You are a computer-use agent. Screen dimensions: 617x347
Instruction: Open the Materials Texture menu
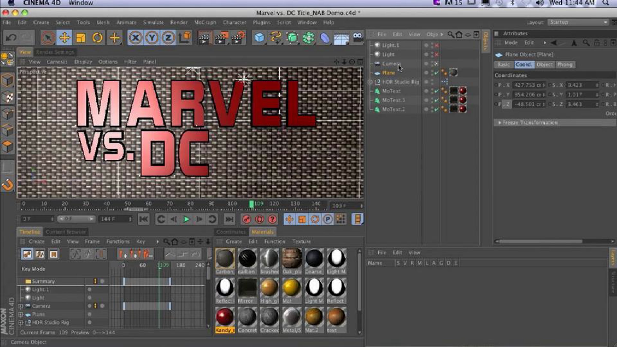(x=301, y=242)
